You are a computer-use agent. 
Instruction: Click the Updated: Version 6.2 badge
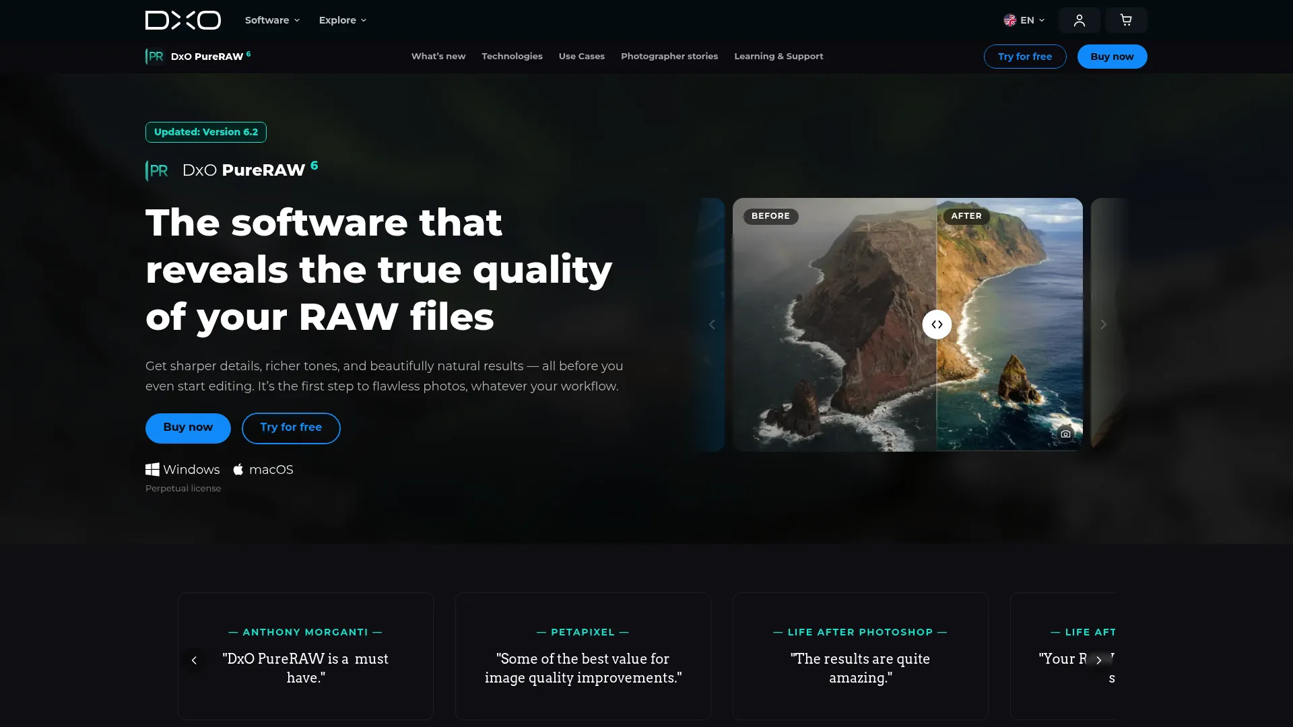[x=206, y=132]
